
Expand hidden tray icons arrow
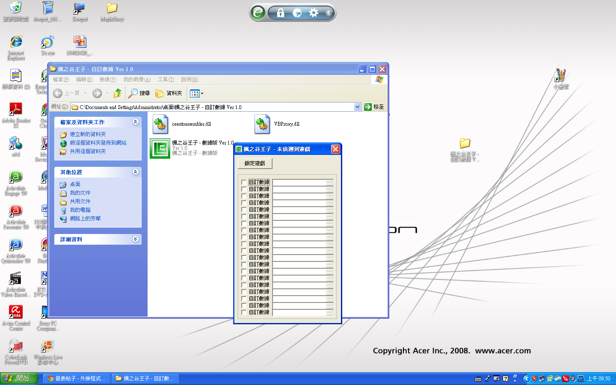pyautogui.click(x=527, y=379)
